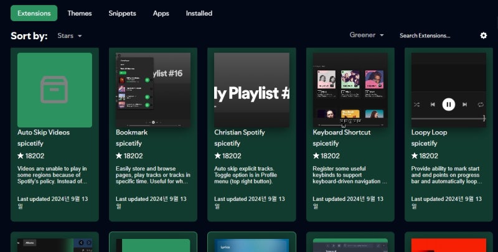Click the shuffle icon in Loopy Loop preview

[416, 105]
